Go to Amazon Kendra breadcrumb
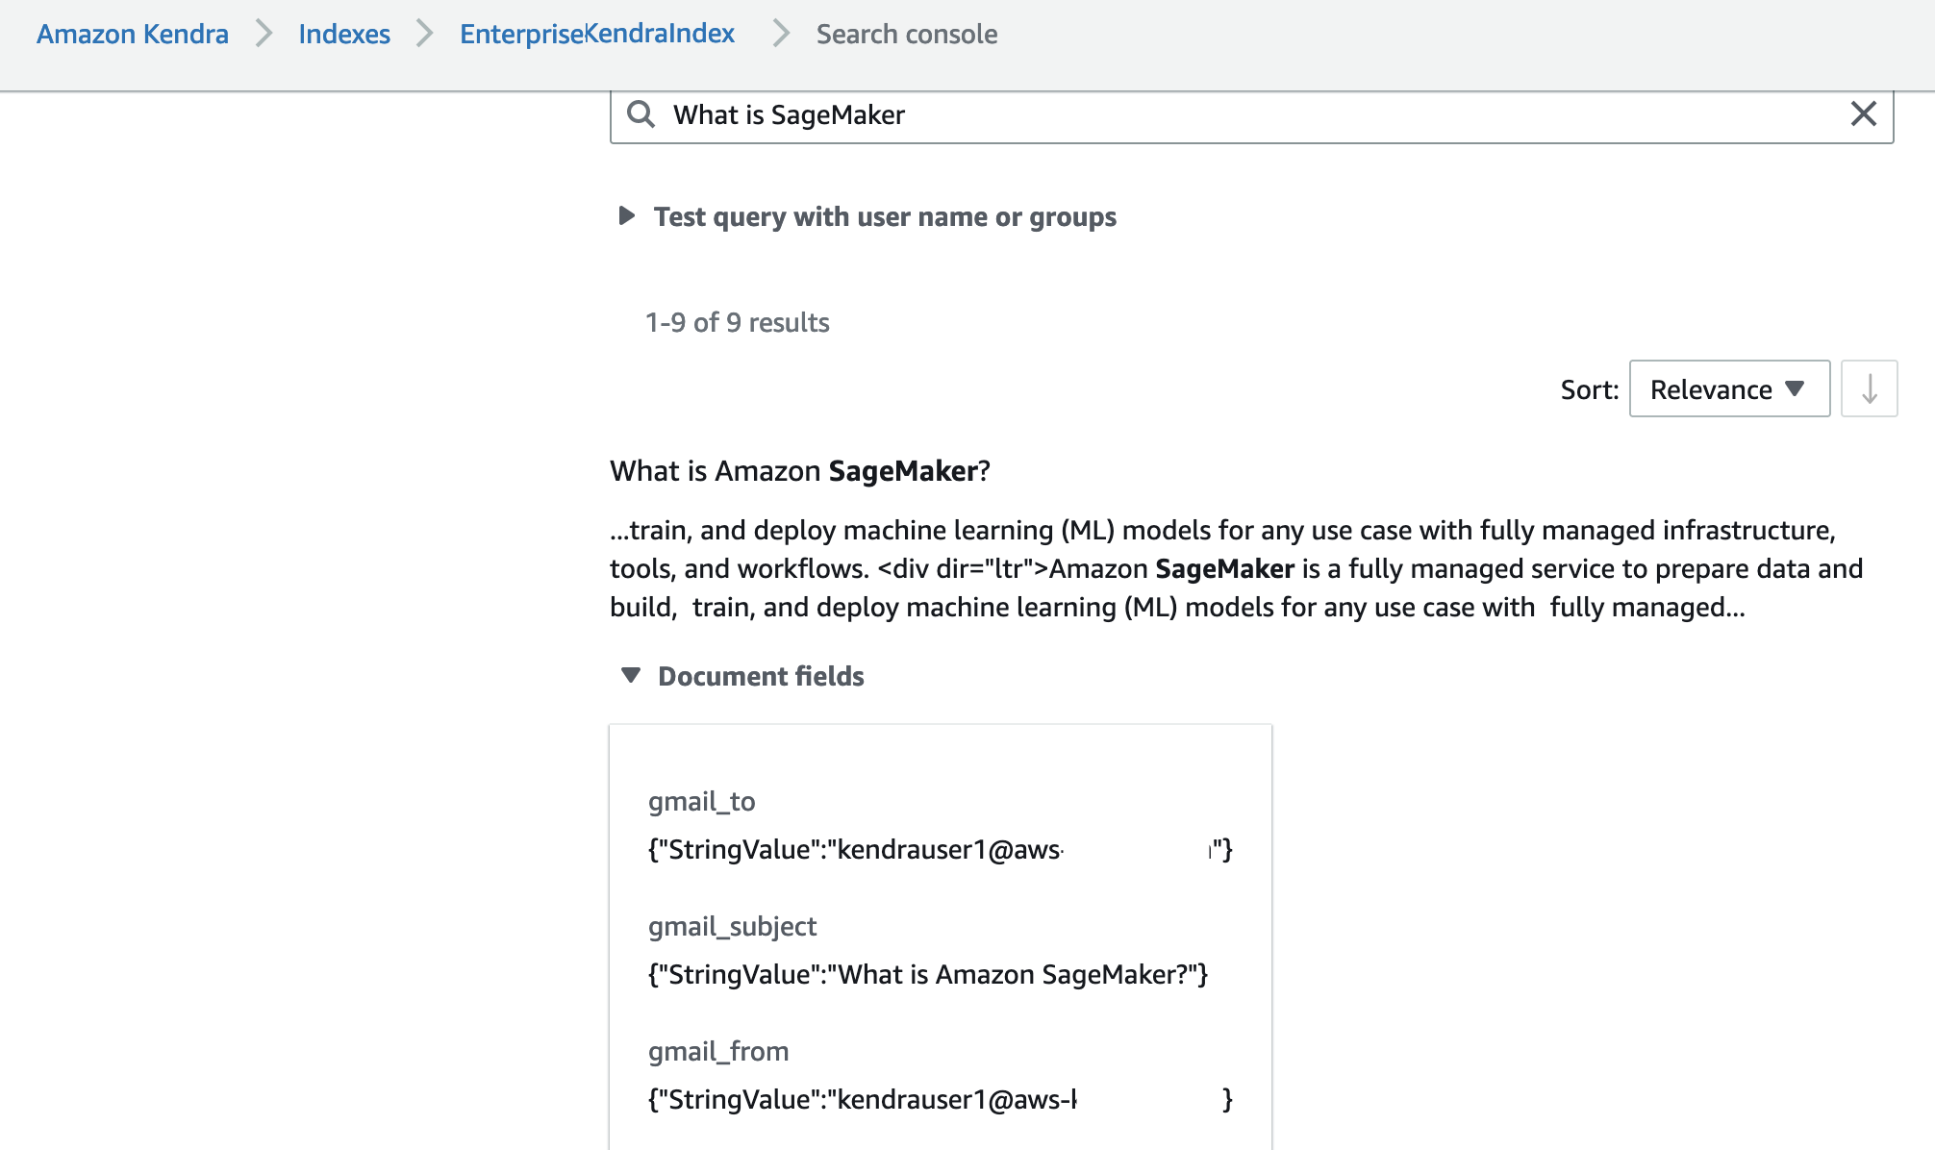Image resolution: width=1935 pixels, height=1150 pixels. [x=133, y=35]
